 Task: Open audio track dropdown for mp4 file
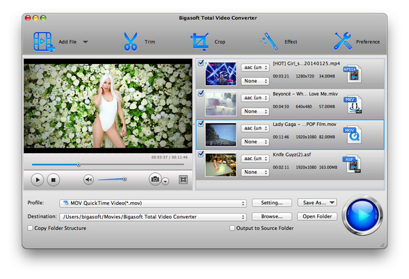coord(255,67)
